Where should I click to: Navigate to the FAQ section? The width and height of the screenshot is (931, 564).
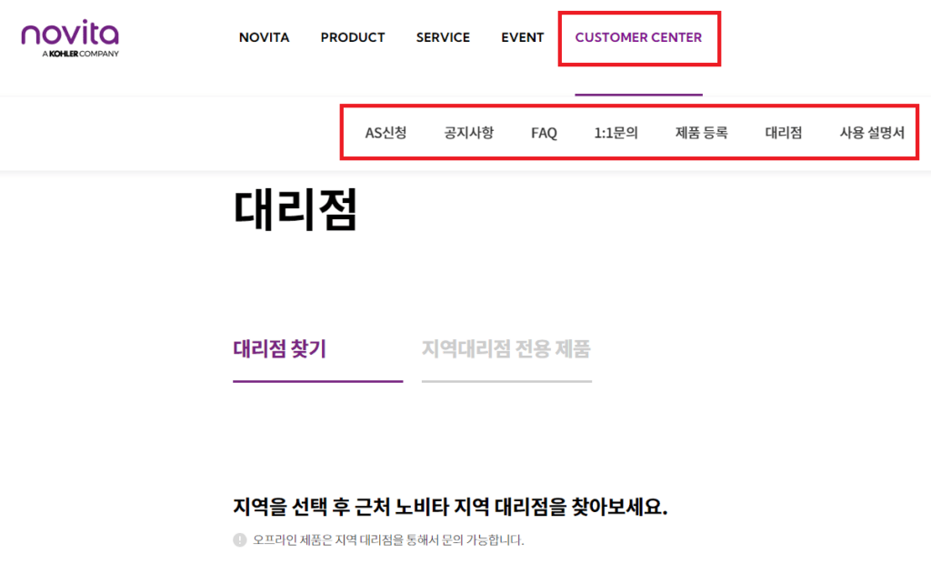point(543,133)
